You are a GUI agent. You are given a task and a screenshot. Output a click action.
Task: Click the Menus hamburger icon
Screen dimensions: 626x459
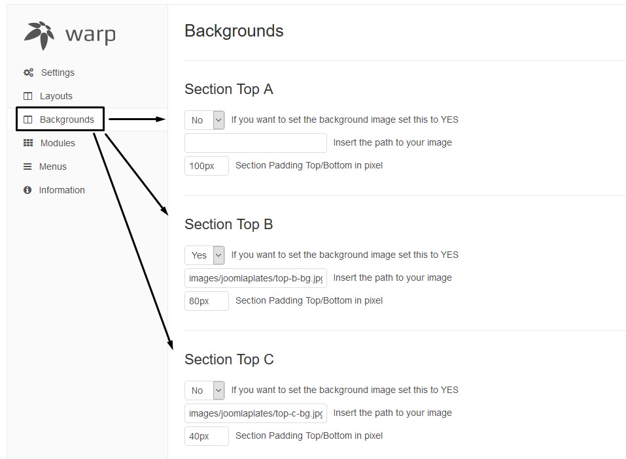27,166
